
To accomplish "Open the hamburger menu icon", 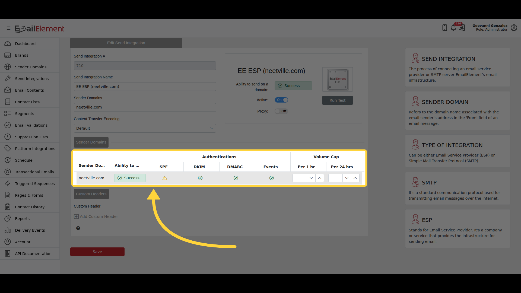I will pos(8,28).
